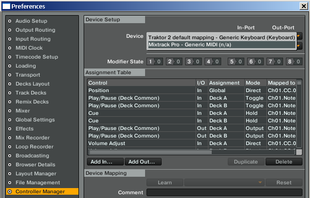Toggle Modifier State 8

tap(294, 61)
